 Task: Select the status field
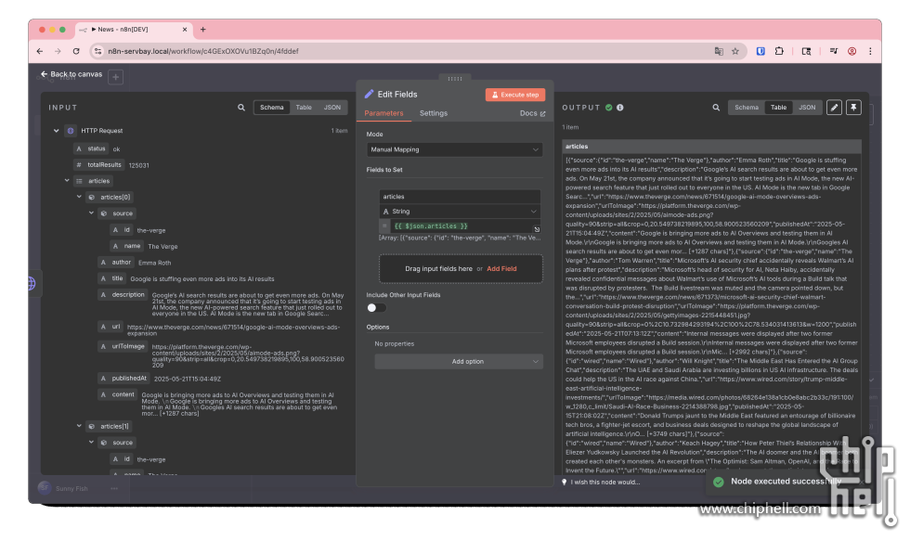click(x=91, y=149)
